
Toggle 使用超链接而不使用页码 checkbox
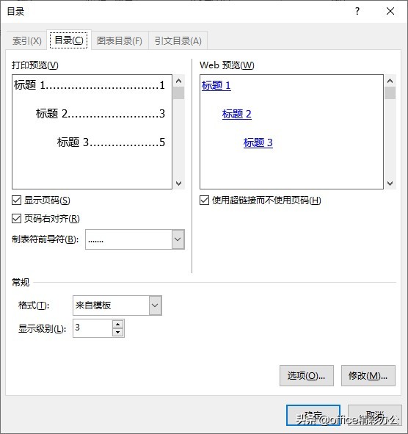pyautogui.click(x=205, y=200)
